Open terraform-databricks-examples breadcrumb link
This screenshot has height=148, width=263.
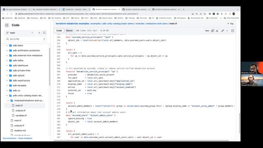pos(72,24)
